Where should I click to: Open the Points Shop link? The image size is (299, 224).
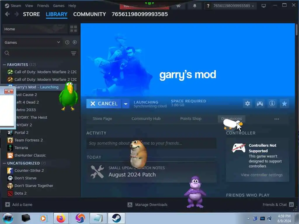click(x=191, y=119)
